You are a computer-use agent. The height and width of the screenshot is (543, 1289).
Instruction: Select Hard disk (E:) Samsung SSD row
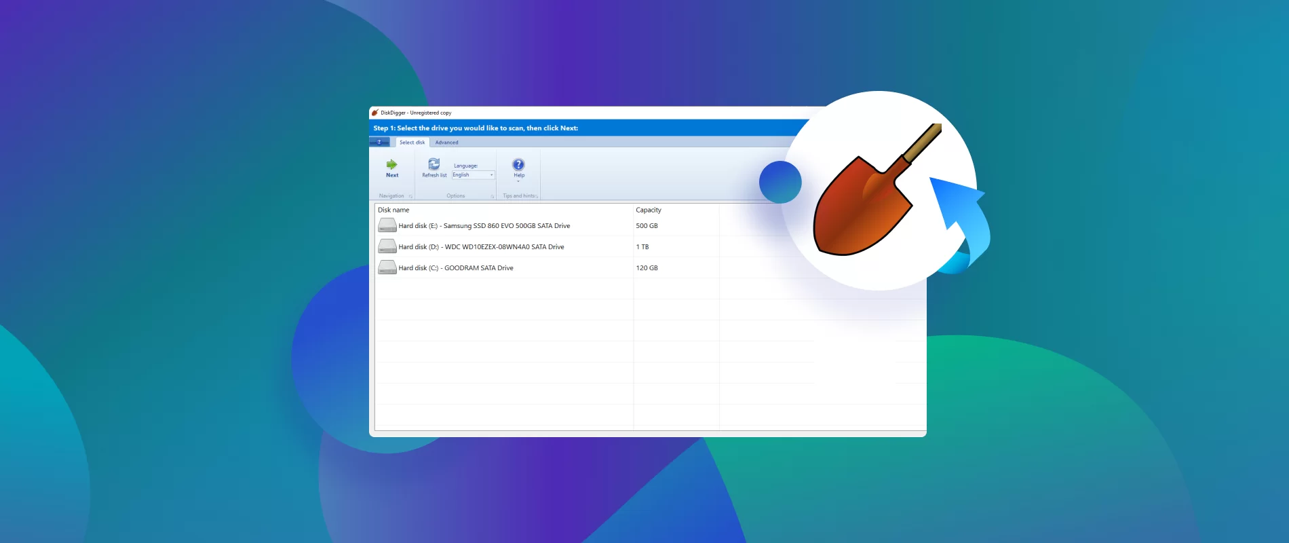484,226
